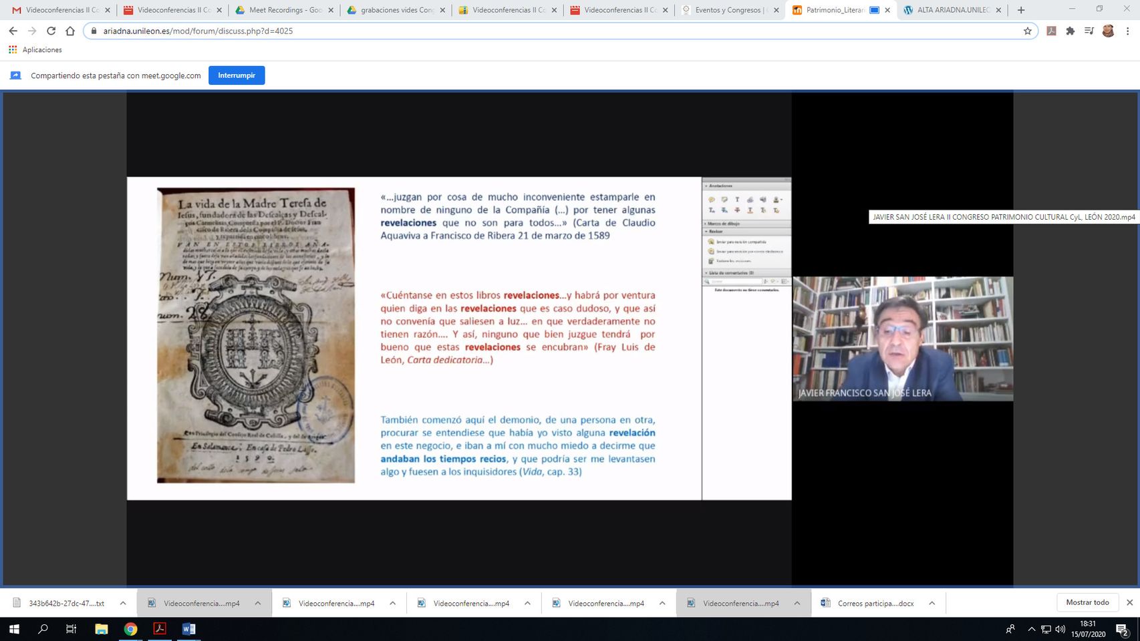Image resolution: width=1140 pixels, height=641 pixels.
Task: Open network settings from the tray
Action: (1046, 629)
